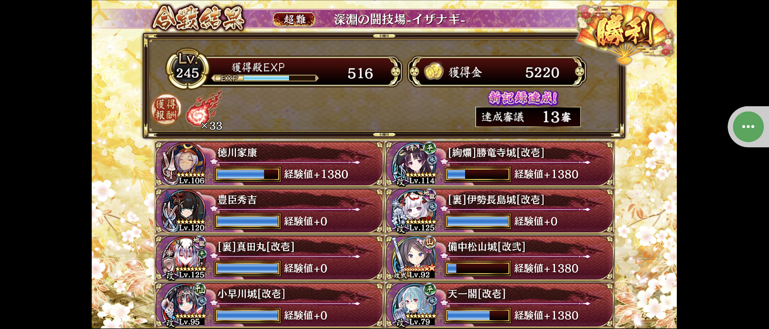This screenshot has height=329, width=769.
Task: Tap the 勝利 victory fan emblem
Action: coord(625,32)
